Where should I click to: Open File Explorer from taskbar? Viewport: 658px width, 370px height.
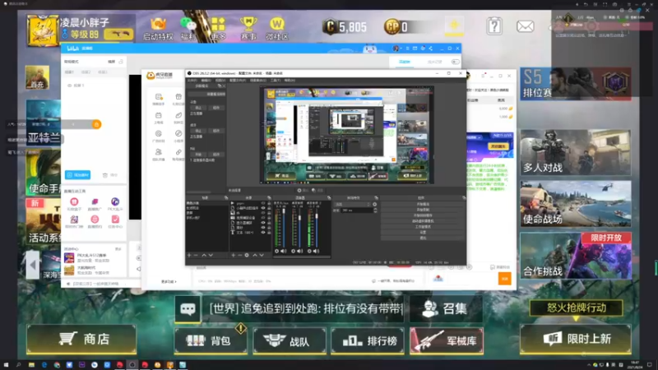(31, 365)
